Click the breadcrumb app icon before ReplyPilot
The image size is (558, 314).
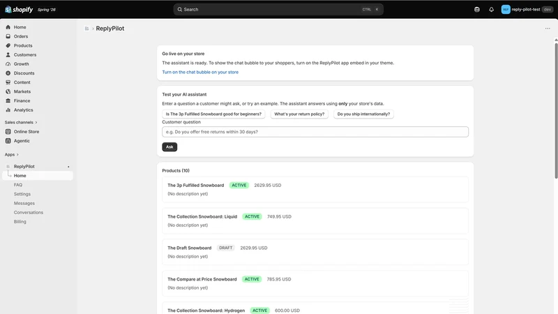[86, 29]
